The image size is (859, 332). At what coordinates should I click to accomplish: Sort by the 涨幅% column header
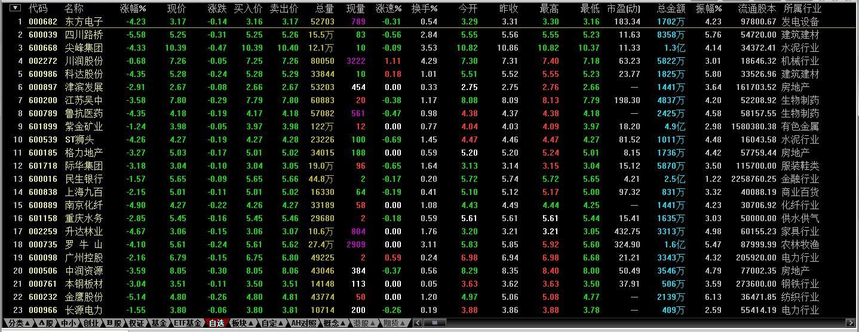[133, 8]
